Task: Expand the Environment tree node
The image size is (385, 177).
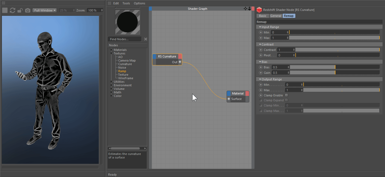Action: pos(111,85)
